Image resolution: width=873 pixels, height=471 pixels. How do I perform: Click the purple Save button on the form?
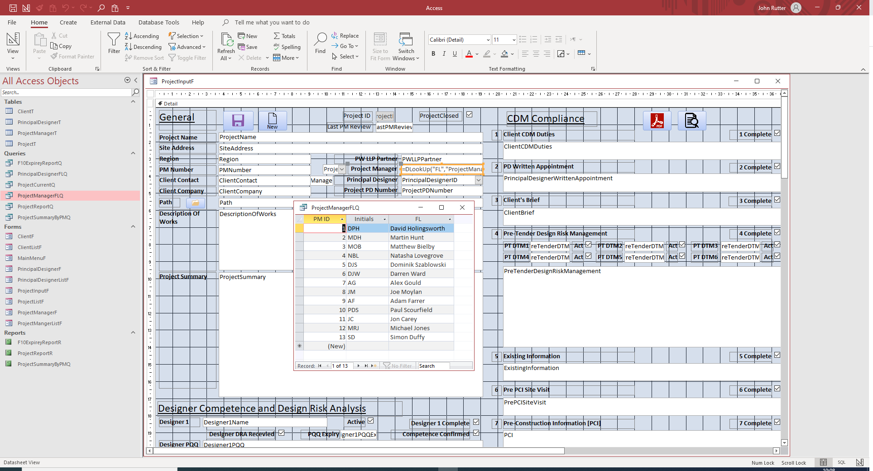(x=238, y=120)
